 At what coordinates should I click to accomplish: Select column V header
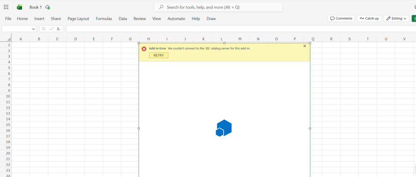coord(404,39)
